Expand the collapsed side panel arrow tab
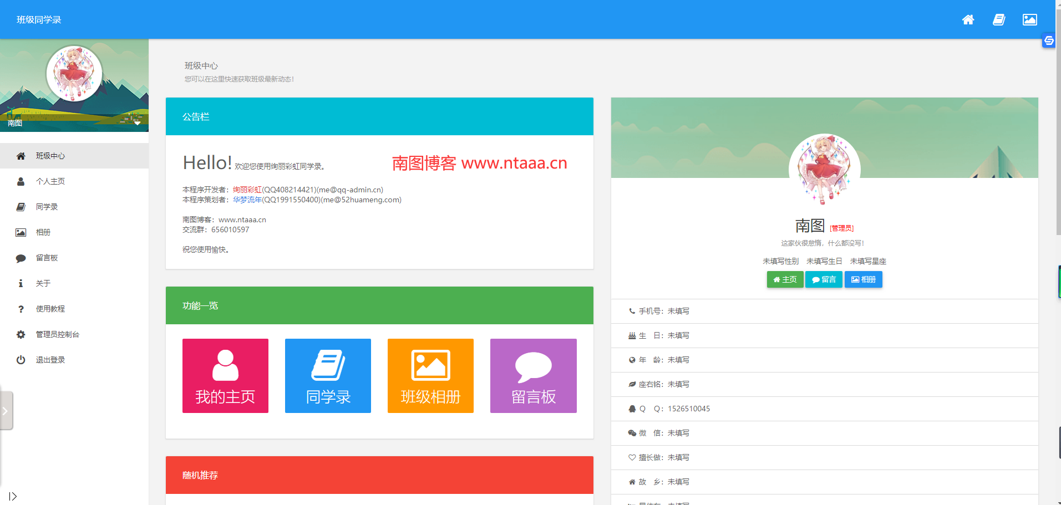Image resolution: width=1061 pixels, height=505 pixels. (x=6, y=411)
